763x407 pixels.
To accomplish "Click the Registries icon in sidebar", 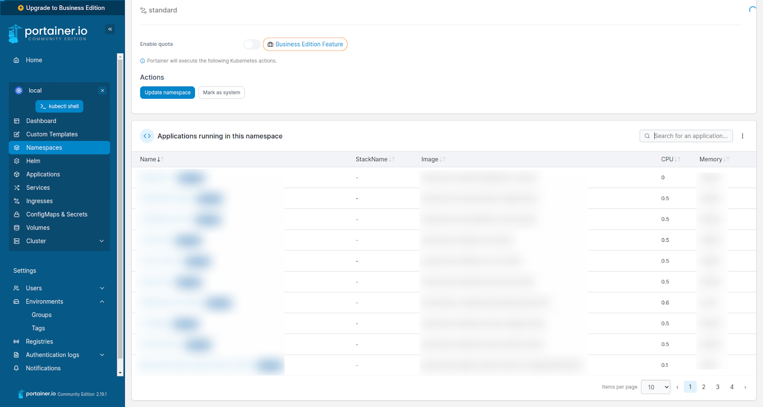I will point(17,342).
